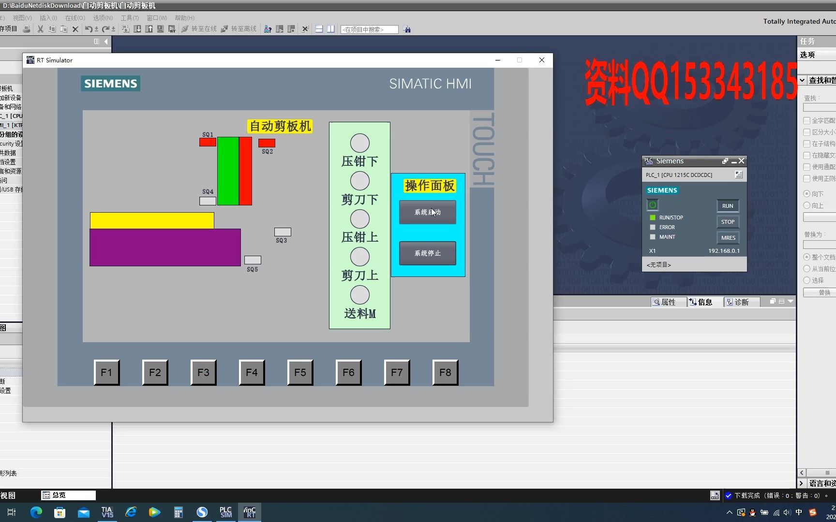This screenshot has height=522, width=836.
Task: Collapse inspector window with the down arrow
Action: point(791,301)
